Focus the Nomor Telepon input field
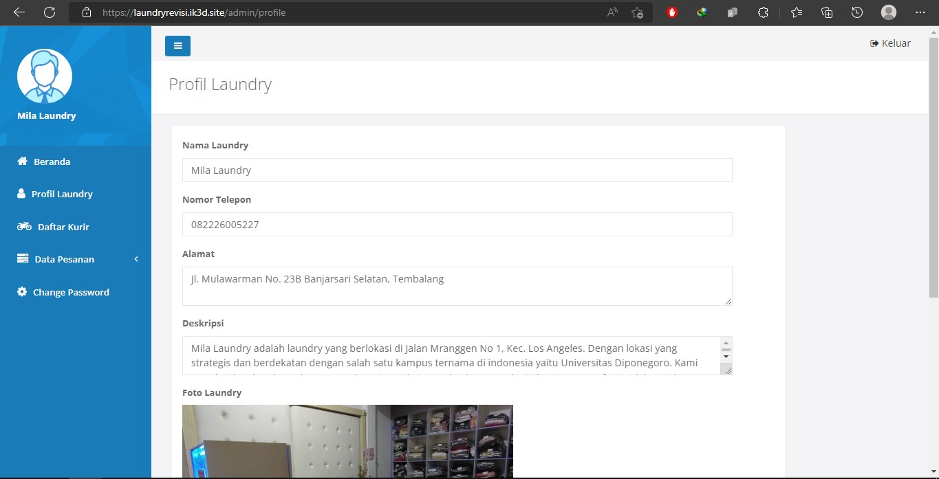The width and height of the screenshot is (939, 479). coord(457,225)
